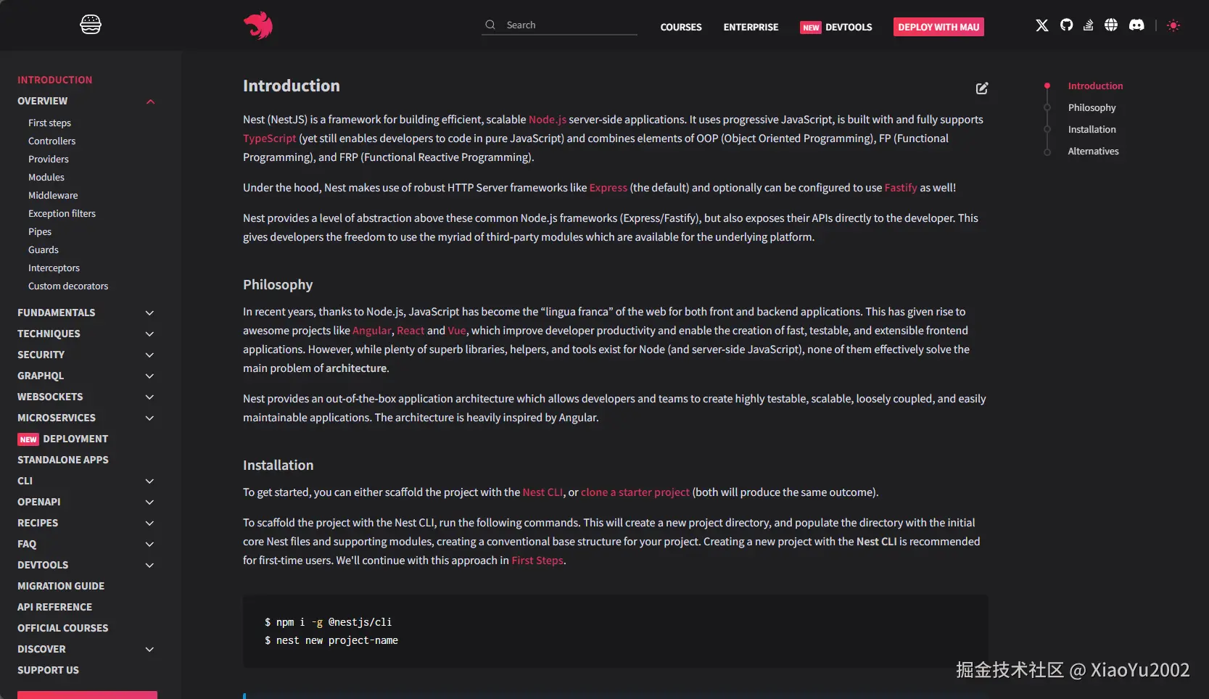
Task: Open the GitHub repository icon
Action: point(1066,25)
